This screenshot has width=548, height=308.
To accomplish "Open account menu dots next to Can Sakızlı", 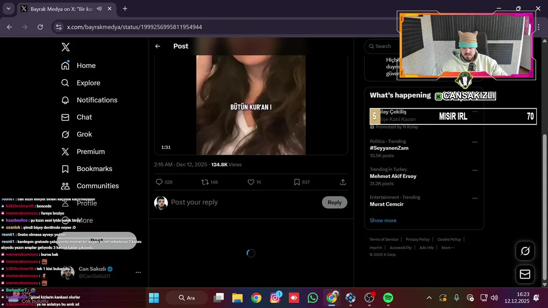I will click(138, 272).
